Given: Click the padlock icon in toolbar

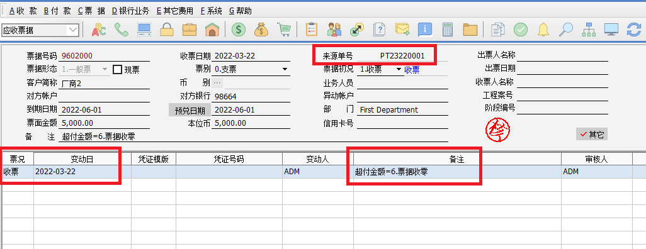Looking at the screenshot, I should coord(166,30).
